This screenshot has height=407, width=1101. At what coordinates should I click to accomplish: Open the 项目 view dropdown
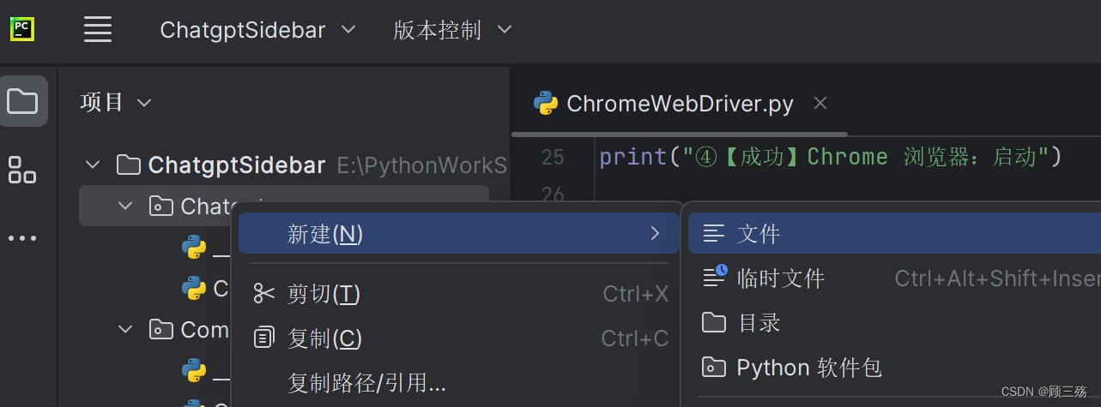(116, 103)
